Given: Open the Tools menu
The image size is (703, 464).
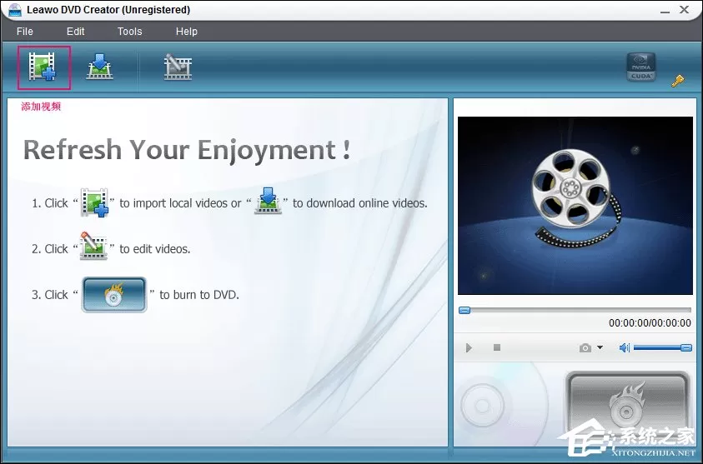Looking at the screenshot, I should click(129, 32).
